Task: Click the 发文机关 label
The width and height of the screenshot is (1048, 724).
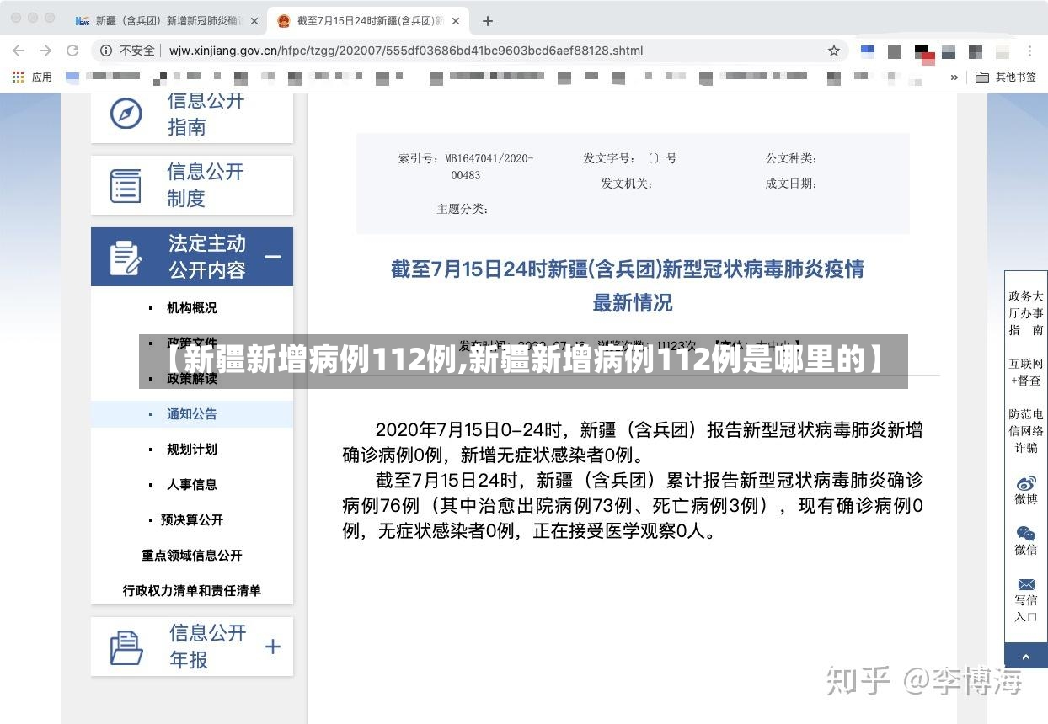Action: tap(627, 183)
